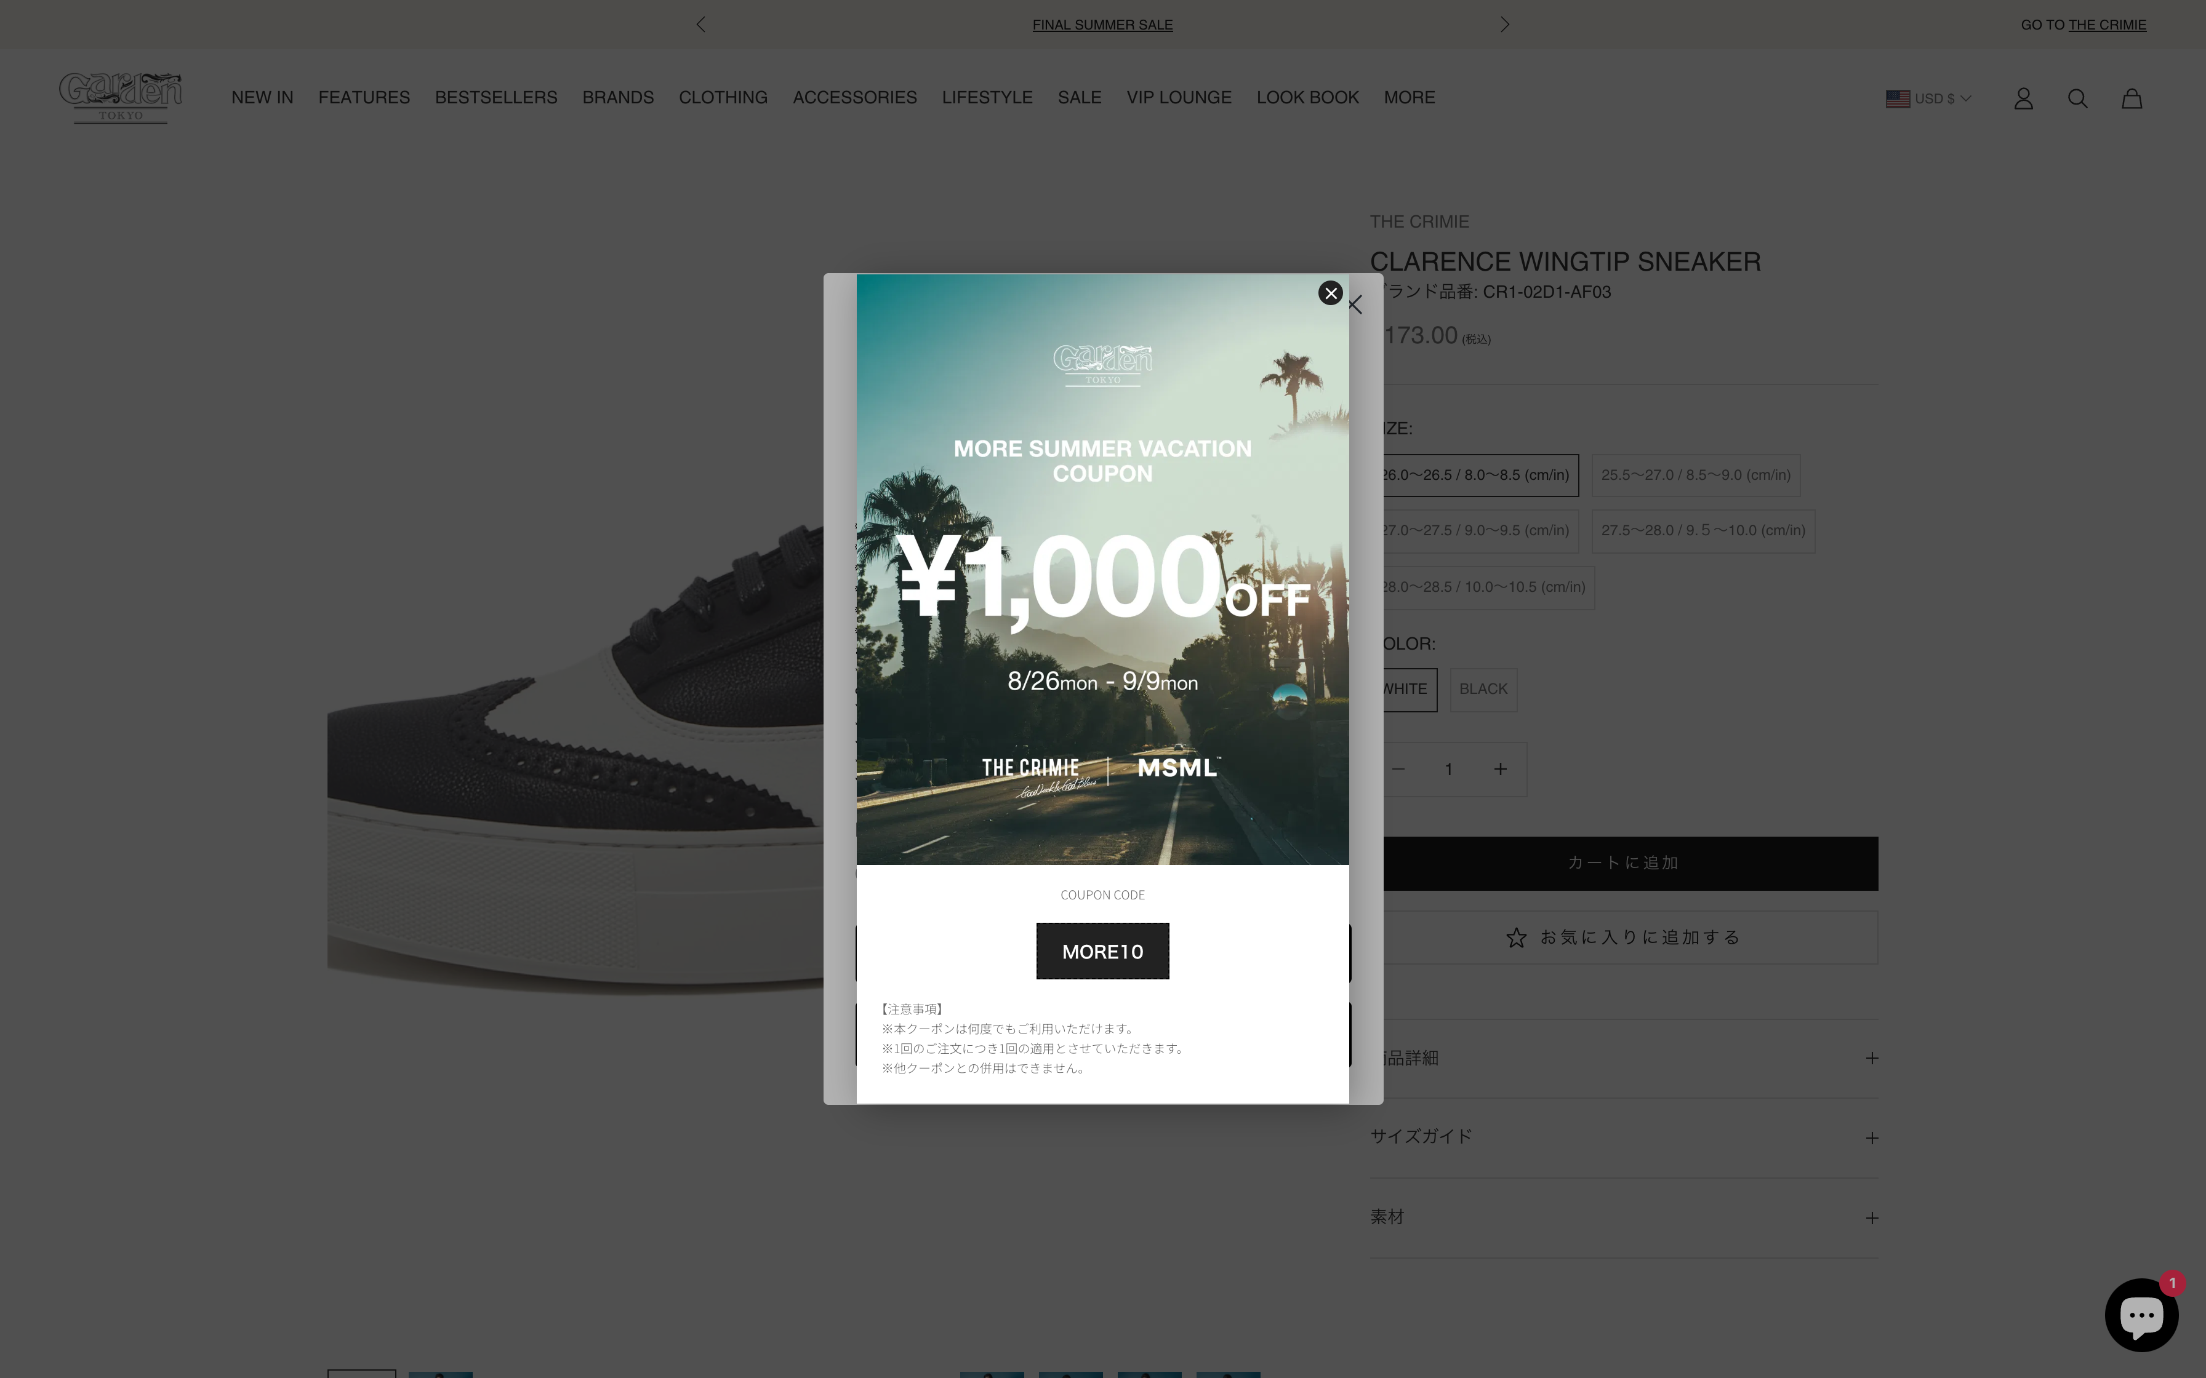The height and width of the screenshot is (1378, 2206).
Task: Go to previous announcement with left arrow
Action: tap(700, 25)
